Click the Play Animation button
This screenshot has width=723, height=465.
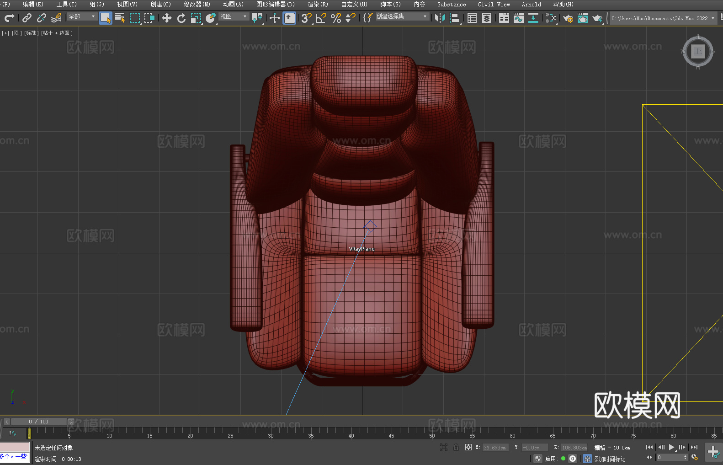click(x=671, y=447)
